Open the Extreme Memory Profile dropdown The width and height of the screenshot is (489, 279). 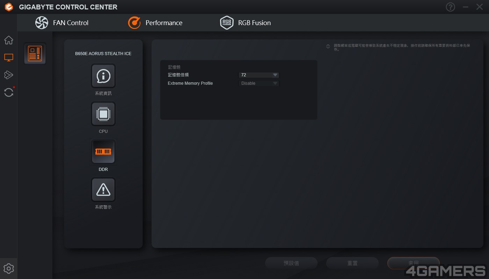pos(259,83)
